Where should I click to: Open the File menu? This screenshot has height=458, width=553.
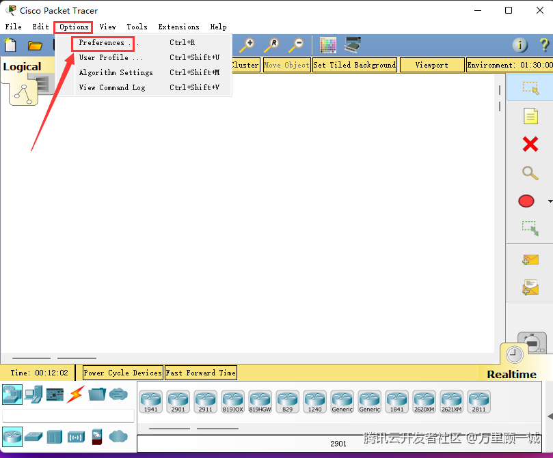[x=14, y=27]
